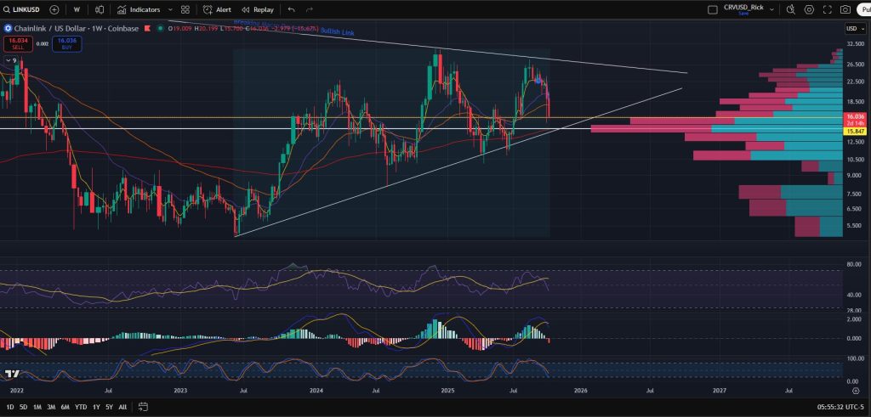The height and width of the screenshot is (417, 871).
Task: Click the go-to-date calendar icon
Action: tap(144, 407)
